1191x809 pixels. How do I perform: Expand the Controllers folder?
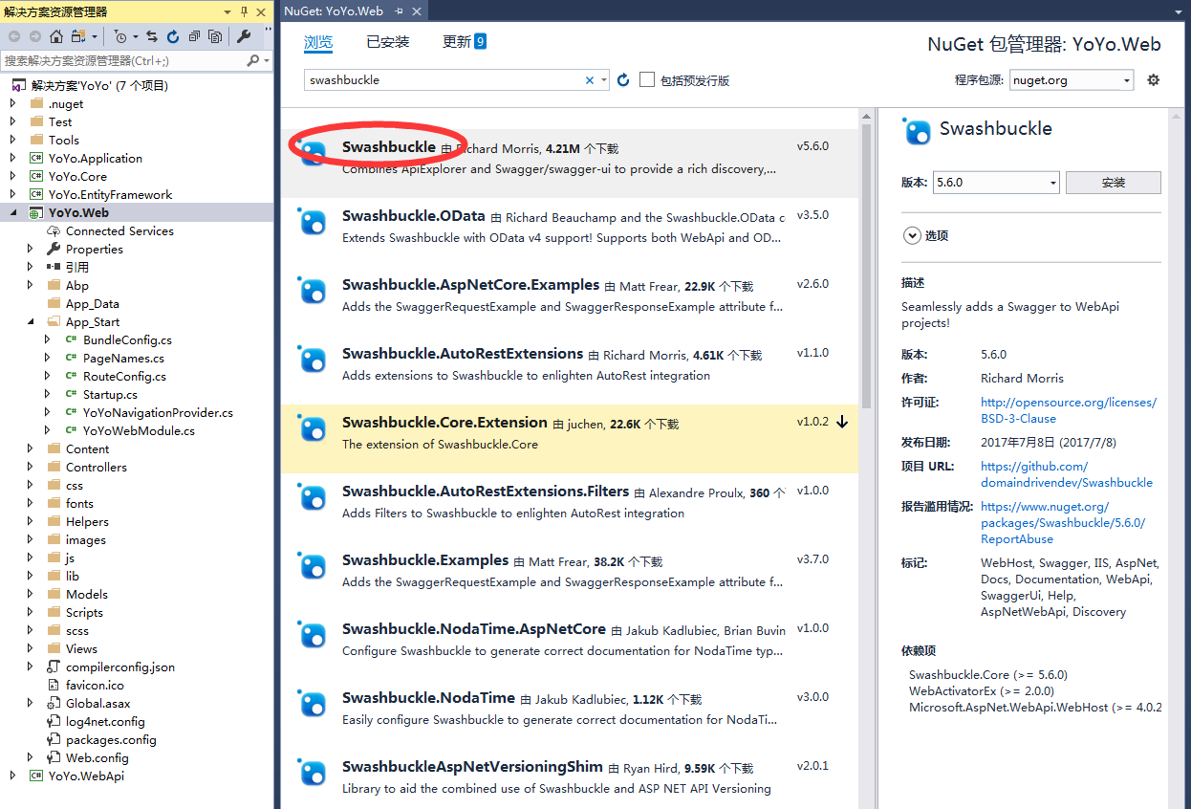coord(31,467)
